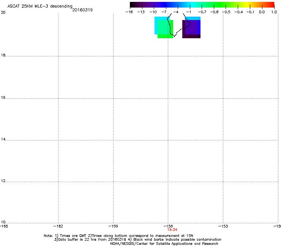Click the longitude label -153

[223, 226]
